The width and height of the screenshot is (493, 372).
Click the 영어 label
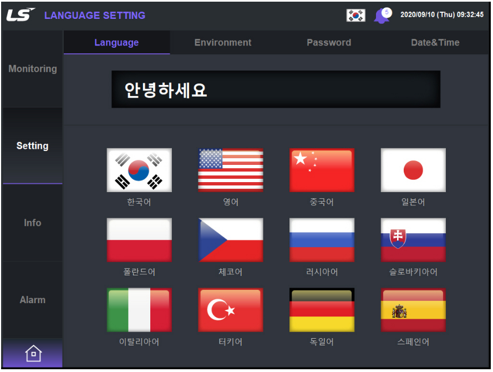click(231, 202)
